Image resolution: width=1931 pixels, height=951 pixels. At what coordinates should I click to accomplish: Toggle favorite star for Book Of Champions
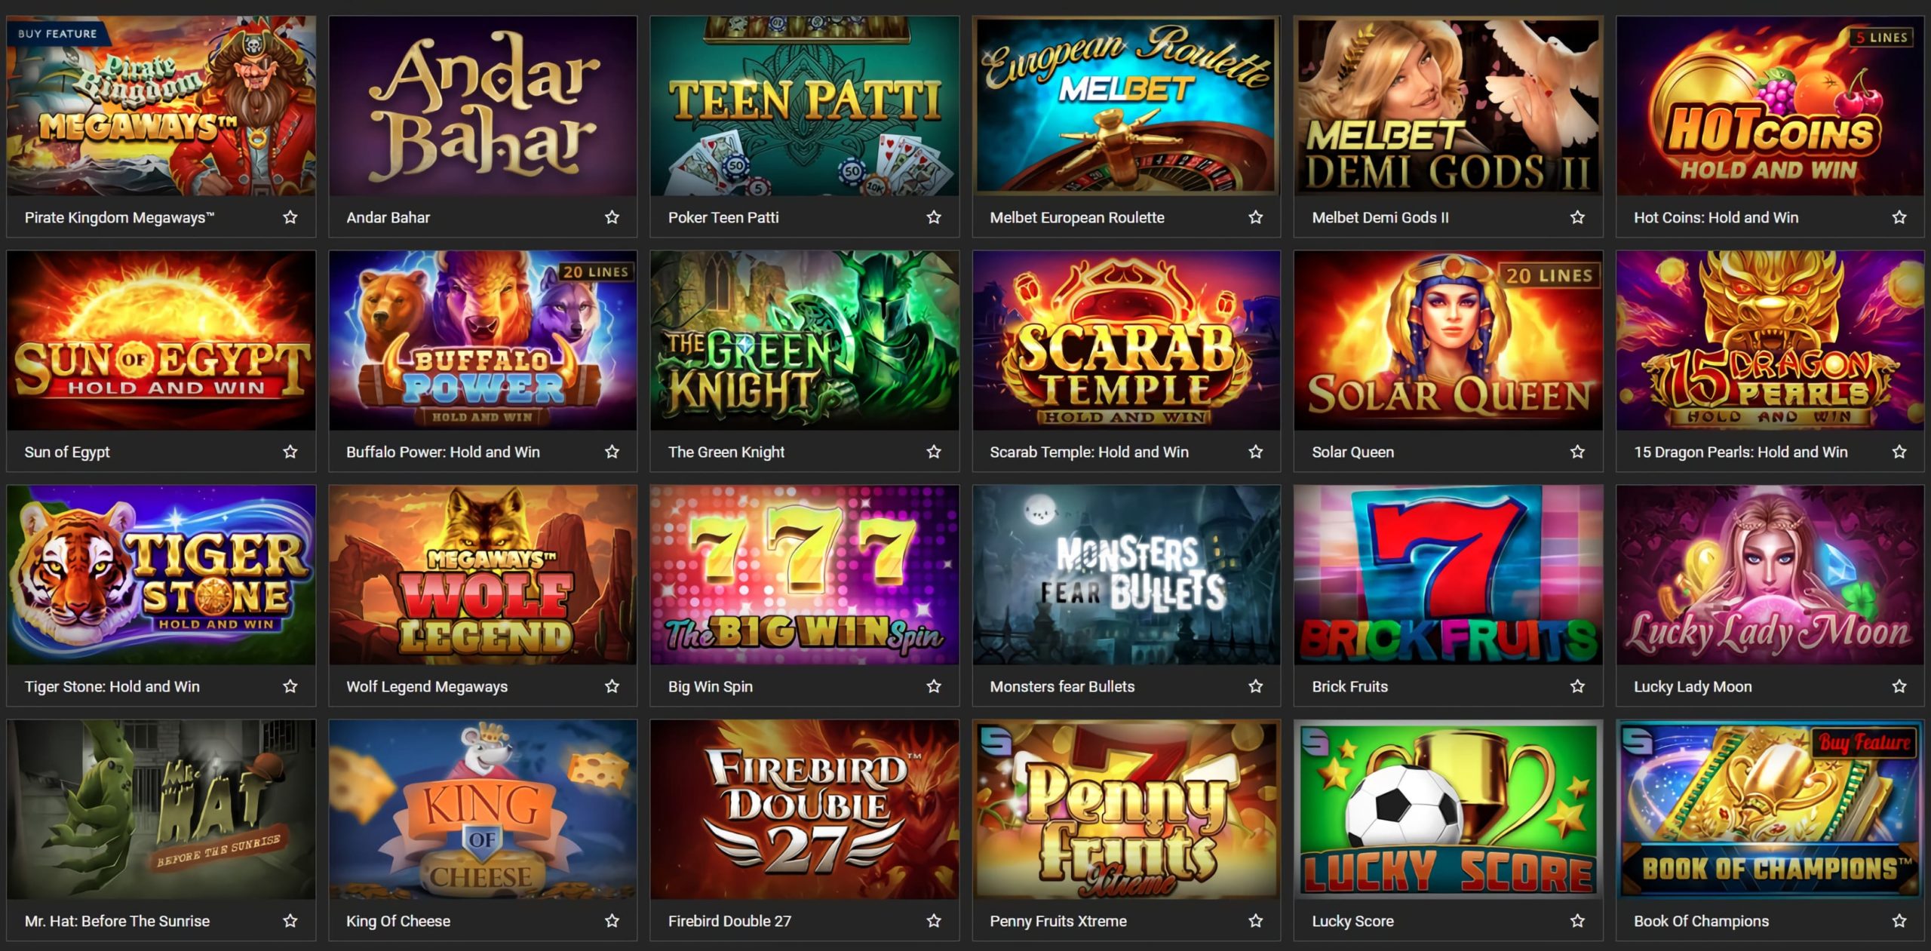pyautogui.click(x=1899, y=921)
